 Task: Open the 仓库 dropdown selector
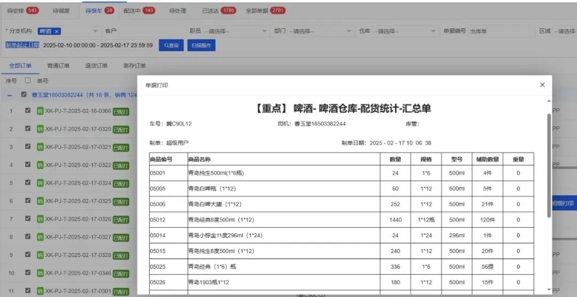403,31
